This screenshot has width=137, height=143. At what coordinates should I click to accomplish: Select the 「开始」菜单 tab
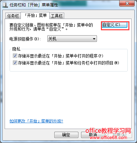[x=35, y=15]
